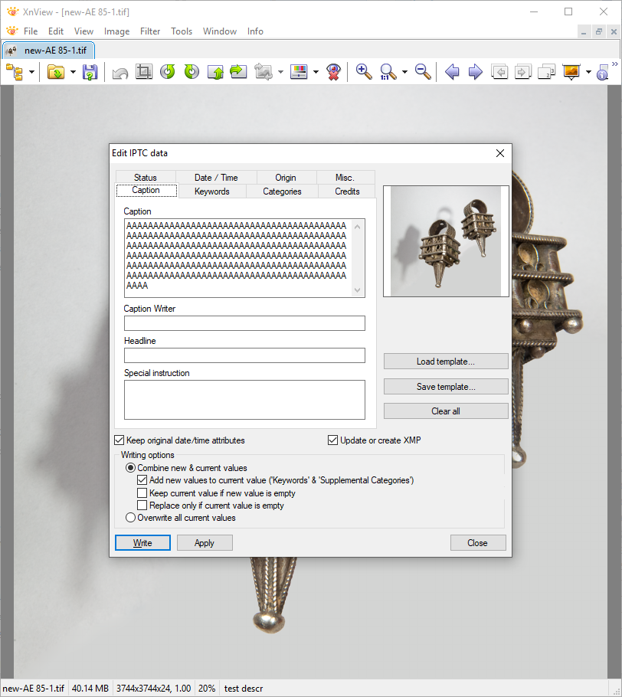Select the new-AE 85-1.tif document tab
This screenshot has height=697, width=622.
[x=48, y=51]
